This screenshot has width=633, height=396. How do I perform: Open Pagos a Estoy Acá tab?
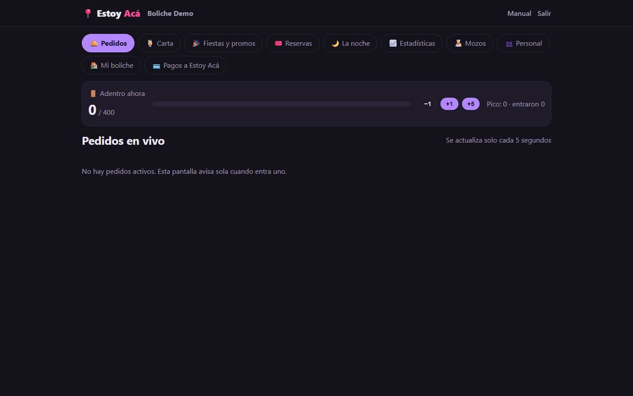(185, 65)
